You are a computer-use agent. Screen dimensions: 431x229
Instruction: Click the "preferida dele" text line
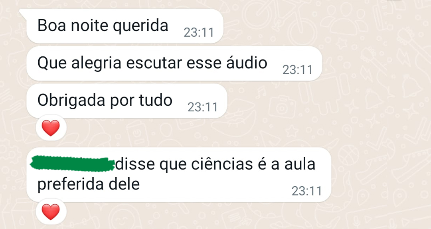89,184
